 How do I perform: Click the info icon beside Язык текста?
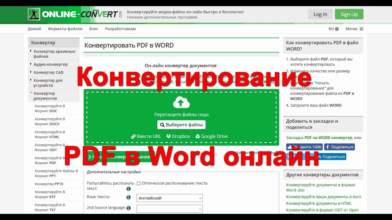pos(129,197)
